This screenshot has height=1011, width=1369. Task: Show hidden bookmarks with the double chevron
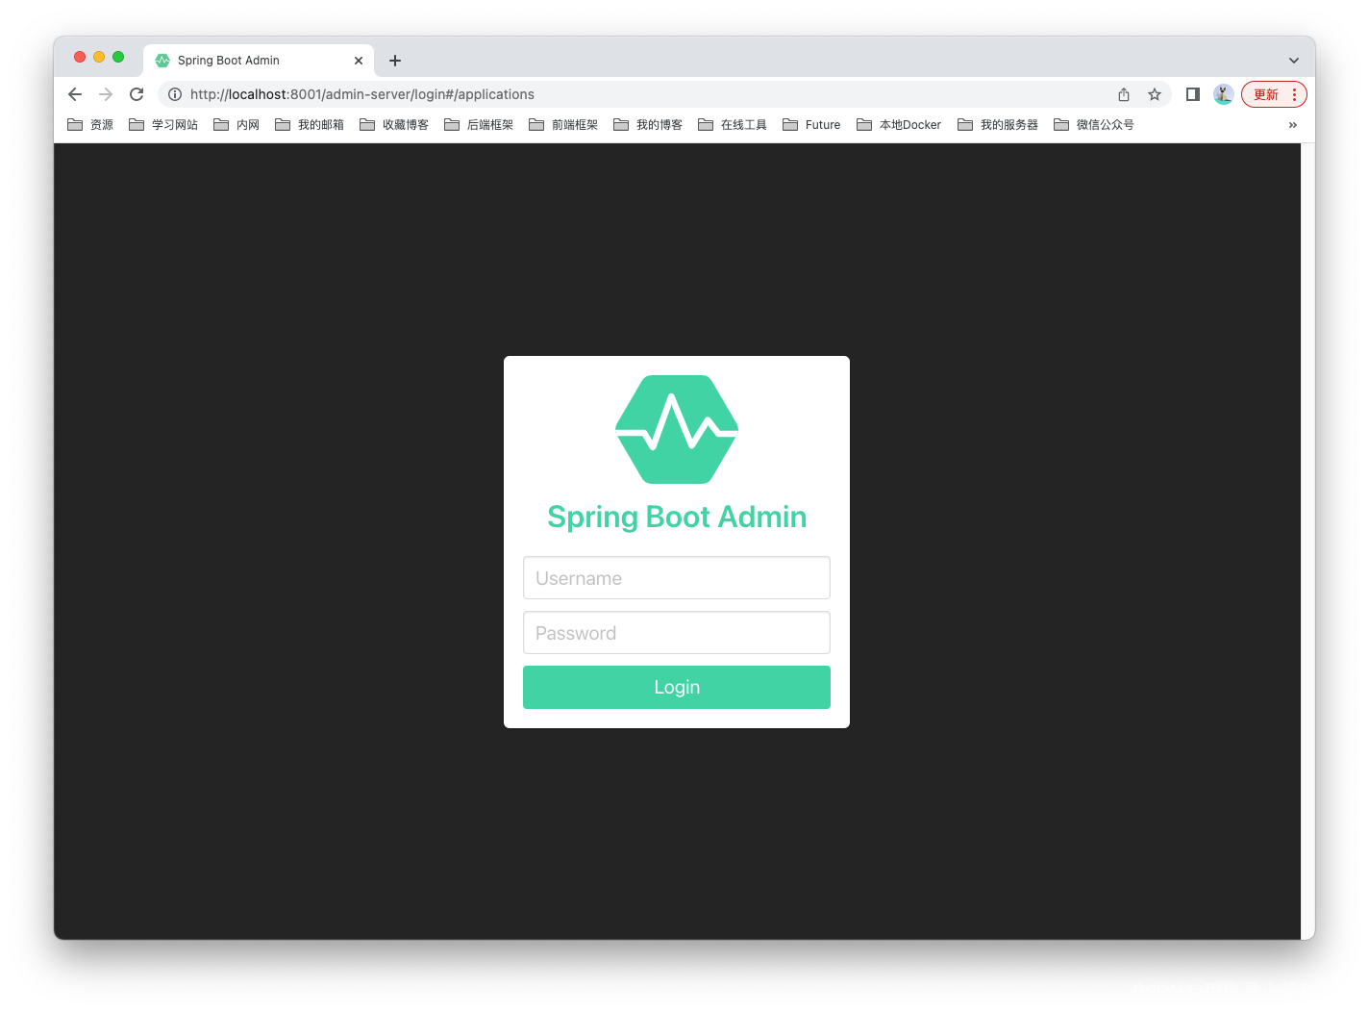(x=1293, y=125)
